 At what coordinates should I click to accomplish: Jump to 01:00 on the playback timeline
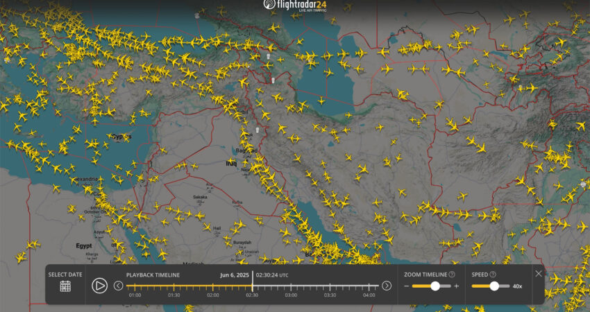[135, 295]
